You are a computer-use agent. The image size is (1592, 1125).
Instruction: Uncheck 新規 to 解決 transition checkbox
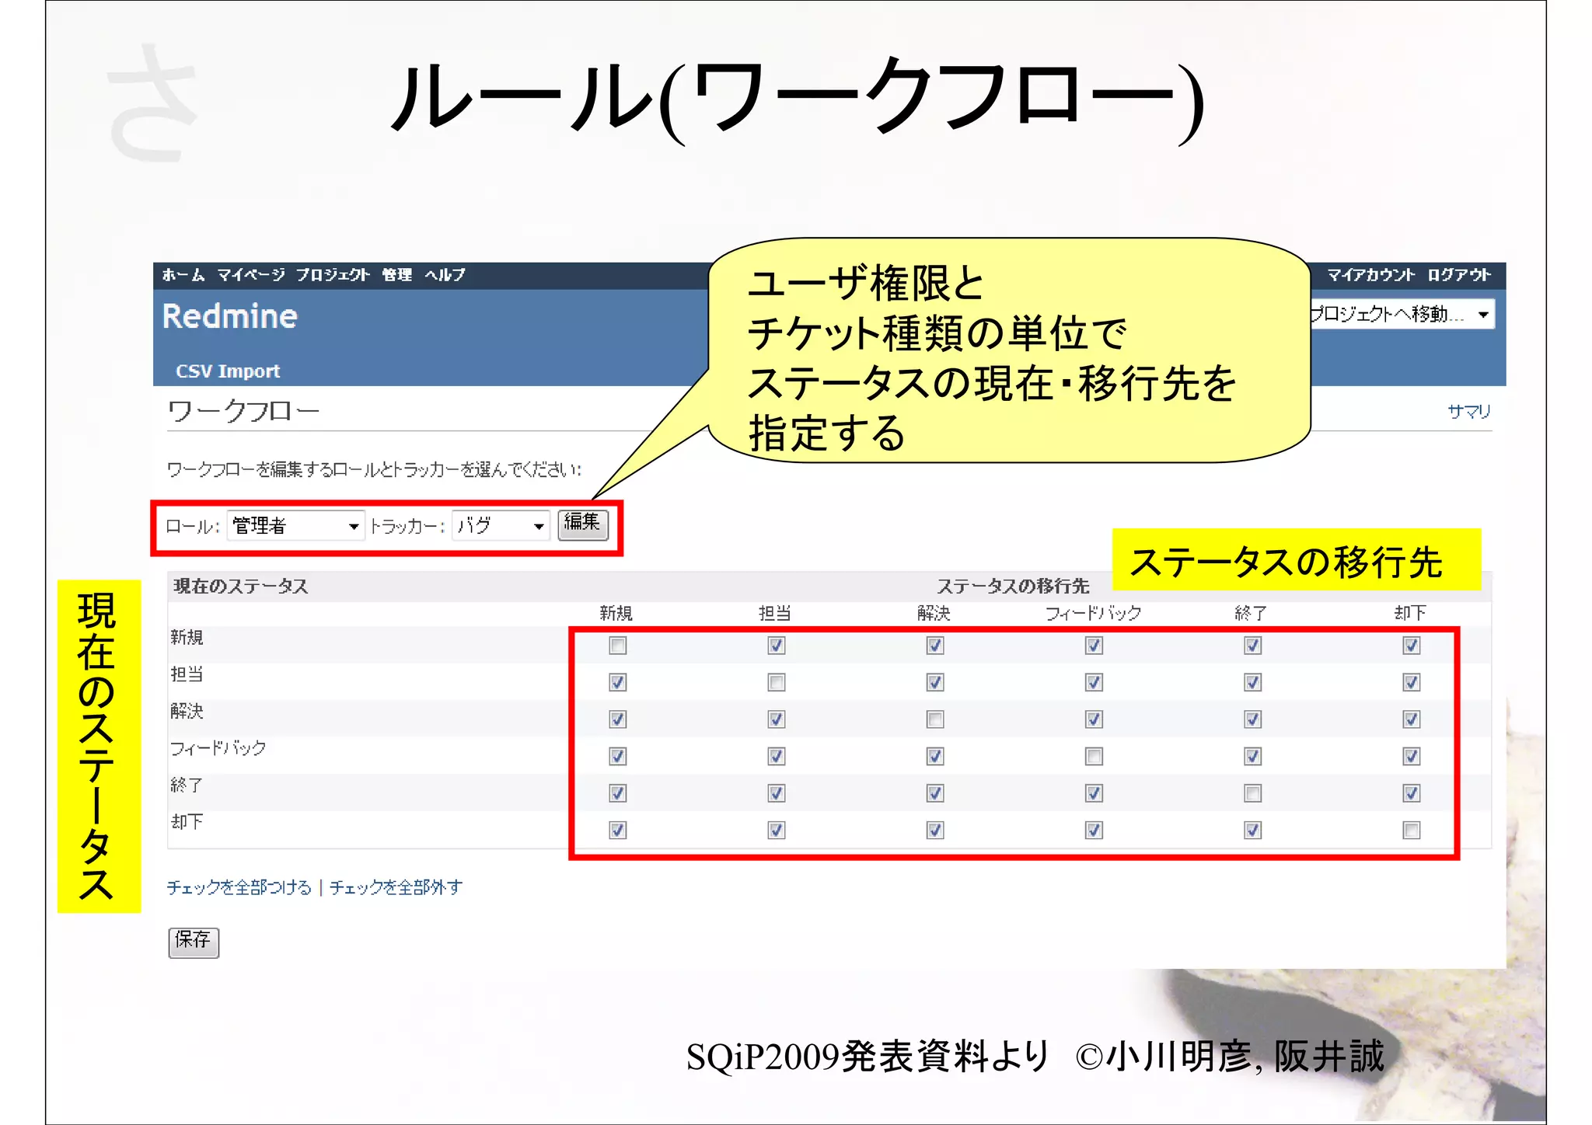tap(935, 646)
